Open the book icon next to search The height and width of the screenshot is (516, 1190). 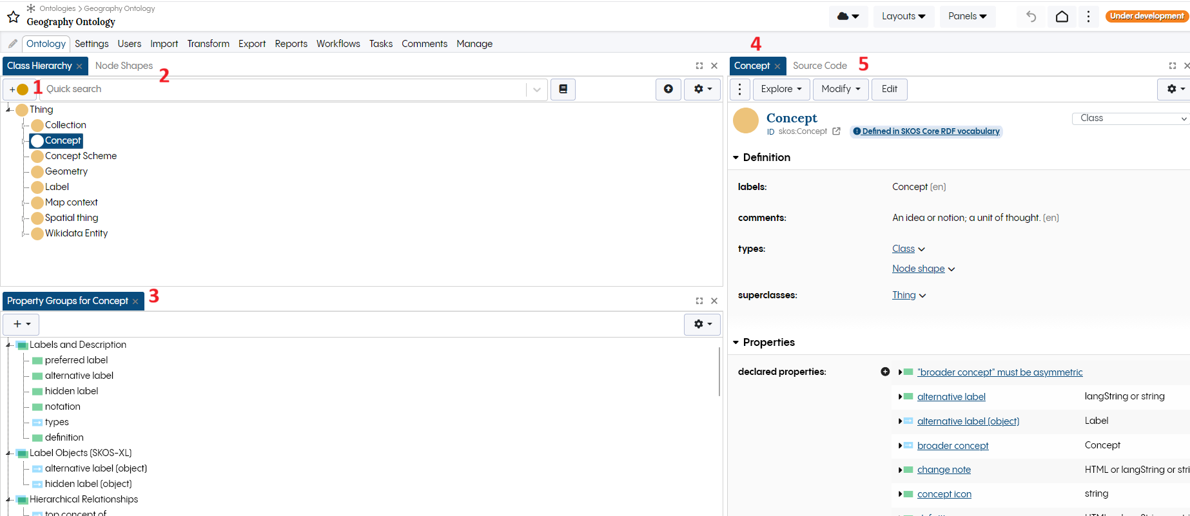click(x=563, y=89)
